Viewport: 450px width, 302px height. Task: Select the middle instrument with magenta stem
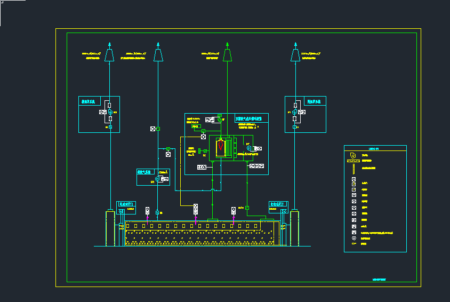coord(196,210)
